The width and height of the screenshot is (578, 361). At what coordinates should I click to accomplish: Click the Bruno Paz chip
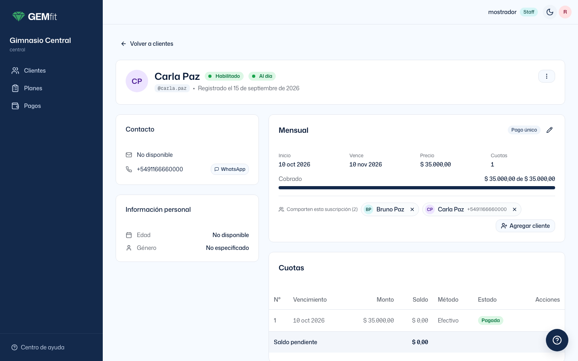tap(390, 209)
